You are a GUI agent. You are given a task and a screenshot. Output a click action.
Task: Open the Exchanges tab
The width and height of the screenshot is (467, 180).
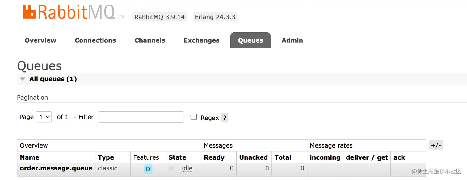pyautogui.click(x=201, y=40)
